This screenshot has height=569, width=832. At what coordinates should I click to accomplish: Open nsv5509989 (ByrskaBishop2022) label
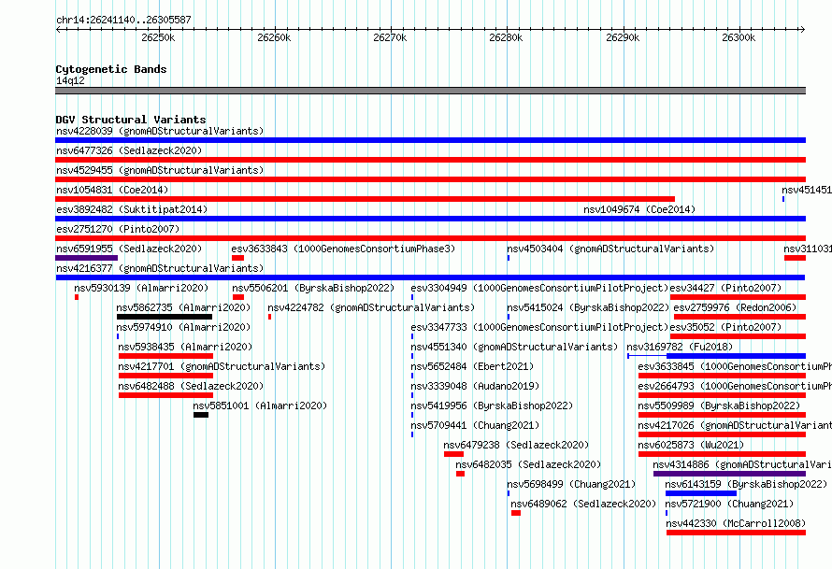[719, 405]
